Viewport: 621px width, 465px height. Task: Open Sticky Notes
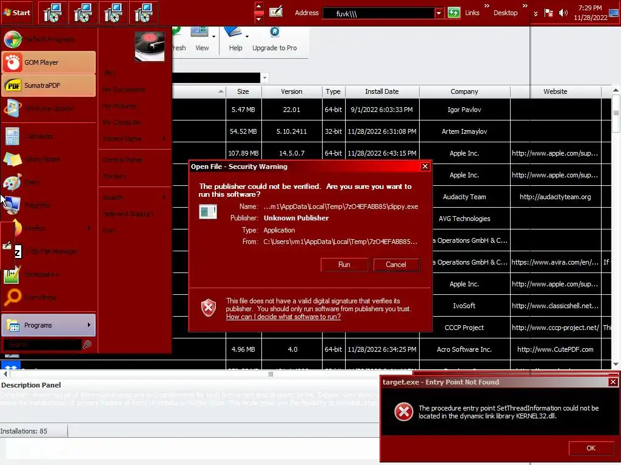pyautogui.click(x=49, y=159)
